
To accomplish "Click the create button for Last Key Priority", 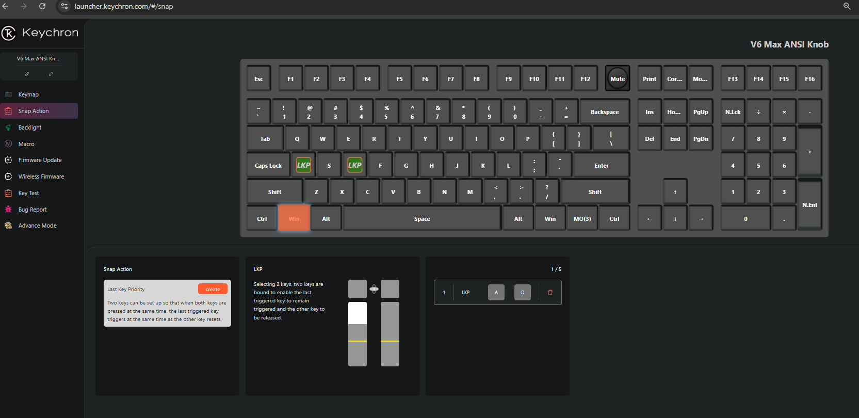I will click(213, 289).
